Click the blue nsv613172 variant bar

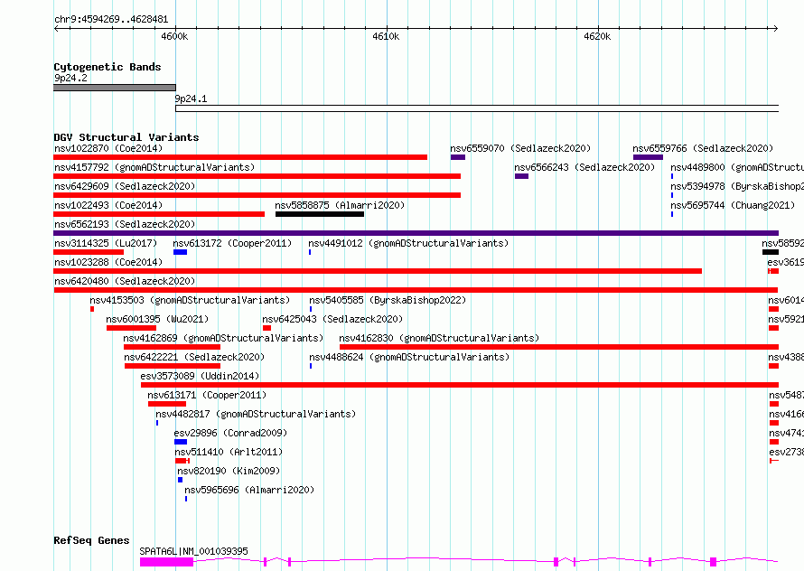pos(180,252)
